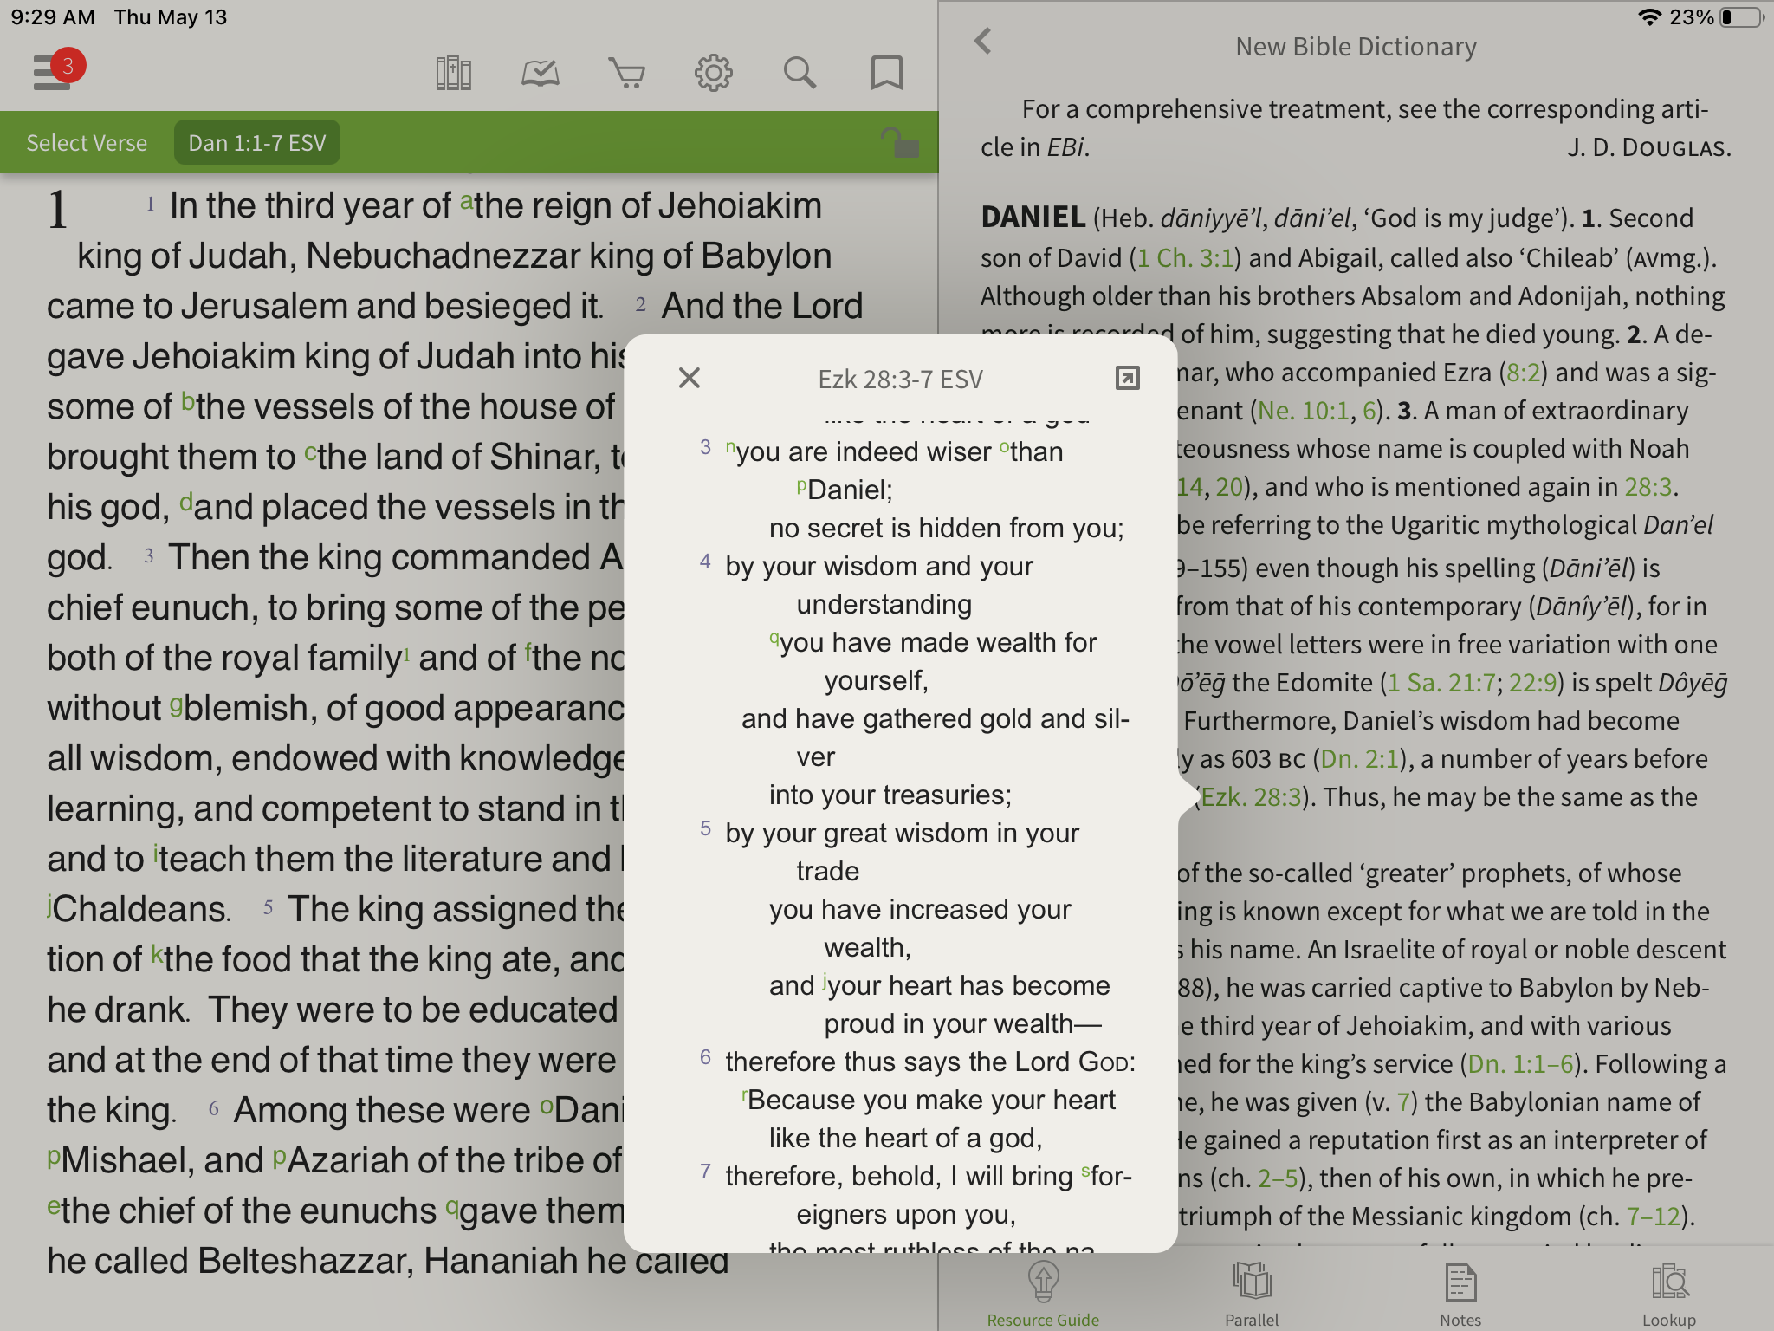The height and width of the screenshot is (1331, 1774).
Task: Close the Ezk 28:3-7 ESV popup
Action: [689, 378]
